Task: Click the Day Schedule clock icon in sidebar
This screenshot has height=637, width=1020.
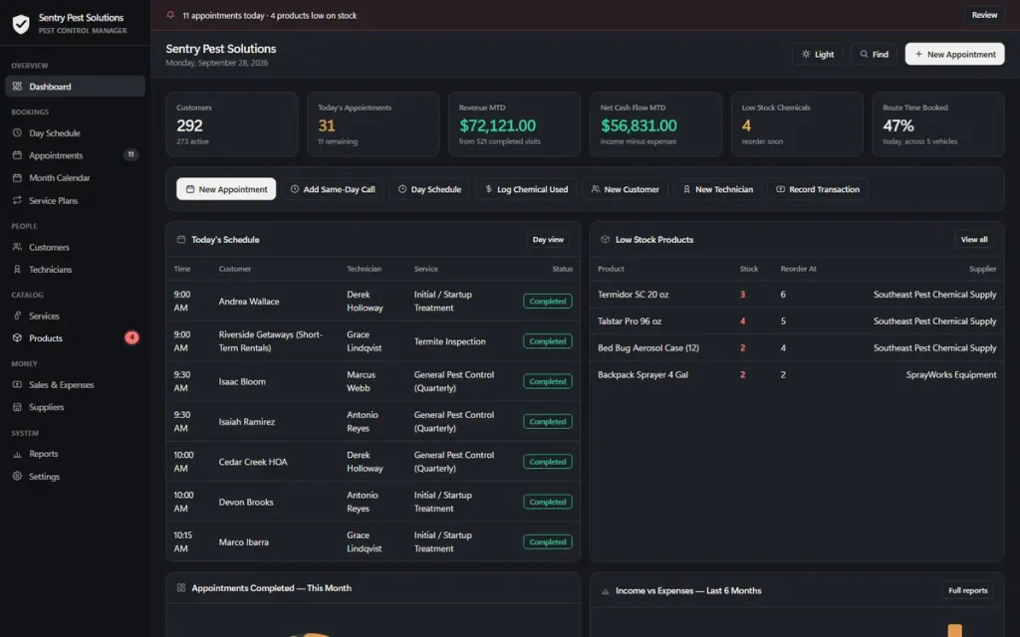Action: 17,132
